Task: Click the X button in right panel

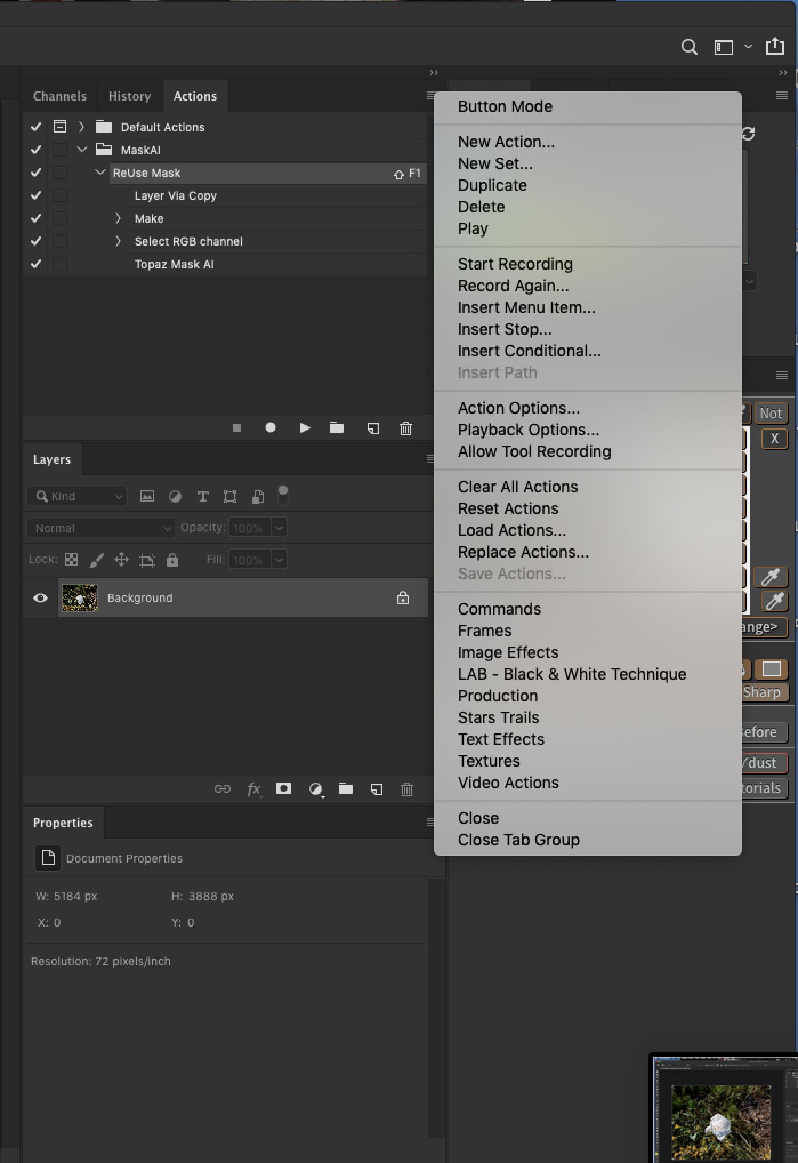Action: (775, 439)
